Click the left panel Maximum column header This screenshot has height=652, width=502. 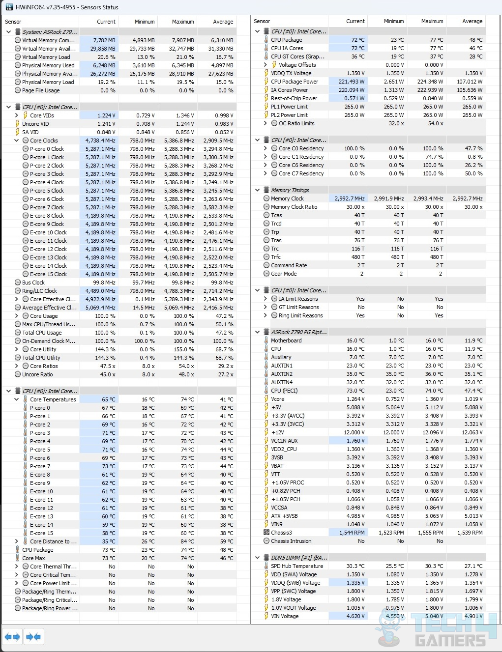coord(177,22)
